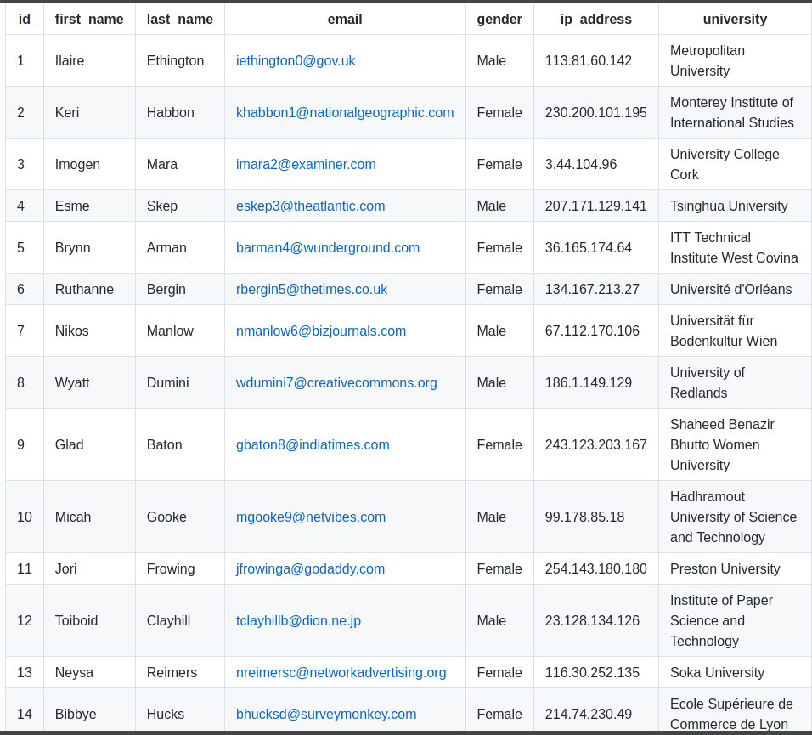Open rbergin5@thetimes.co.uk email link
The image size is (812, 735).
pyautogui.click(x=311, y=289)
